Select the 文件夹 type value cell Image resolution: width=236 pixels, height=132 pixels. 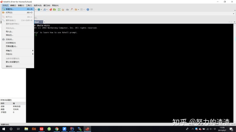pyautogui.click(x=16, y=110)
